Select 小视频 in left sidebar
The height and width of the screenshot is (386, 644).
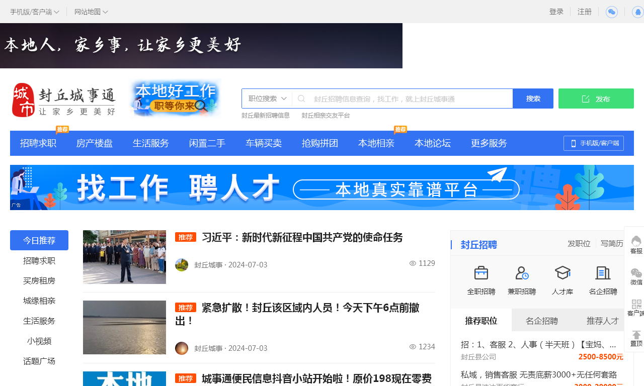click(x=39, y=341)
